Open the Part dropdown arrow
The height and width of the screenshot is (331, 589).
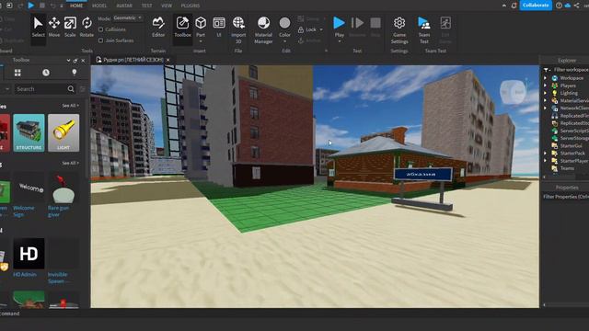coord(201,41)
